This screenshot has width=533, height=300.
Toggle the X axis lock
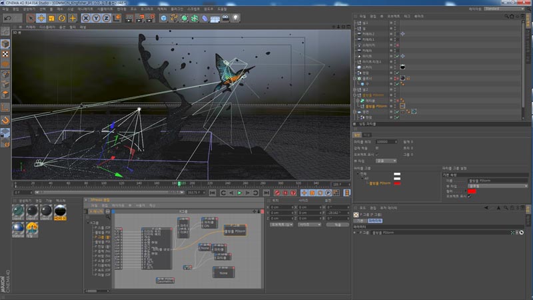pyautogui.click(x=86, y=18)
